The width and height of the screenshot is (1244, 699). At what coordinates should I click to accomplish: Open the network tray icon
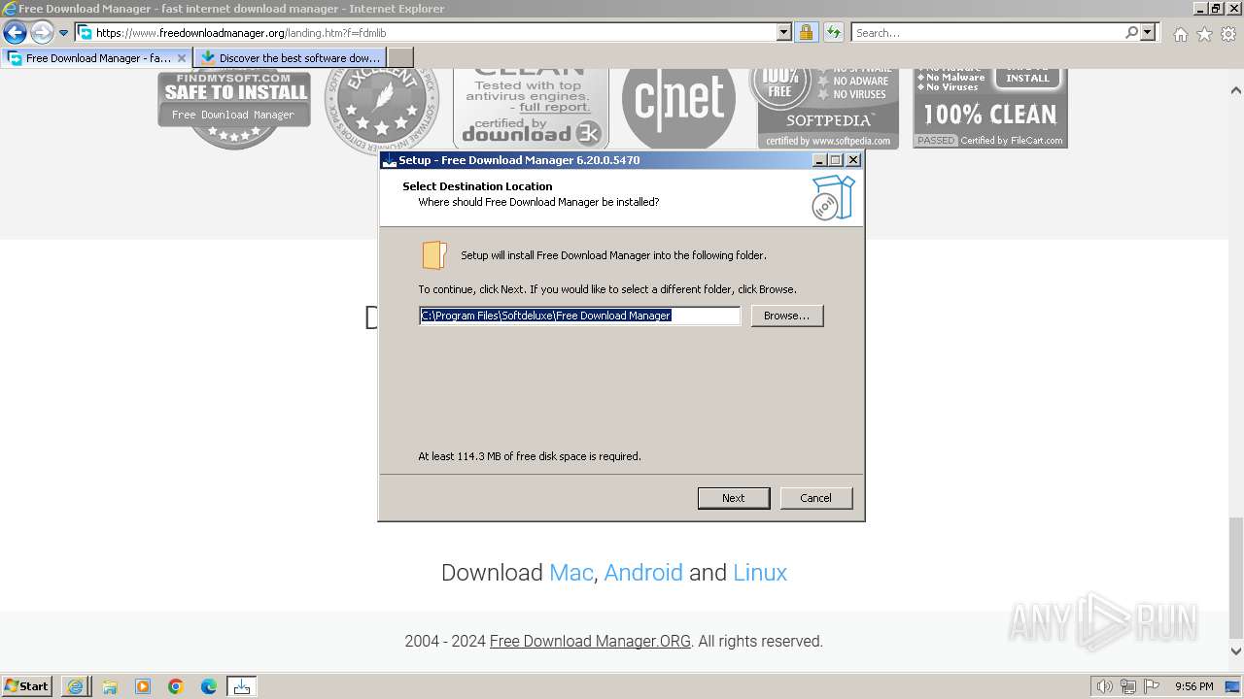(x=1128, y=686)
